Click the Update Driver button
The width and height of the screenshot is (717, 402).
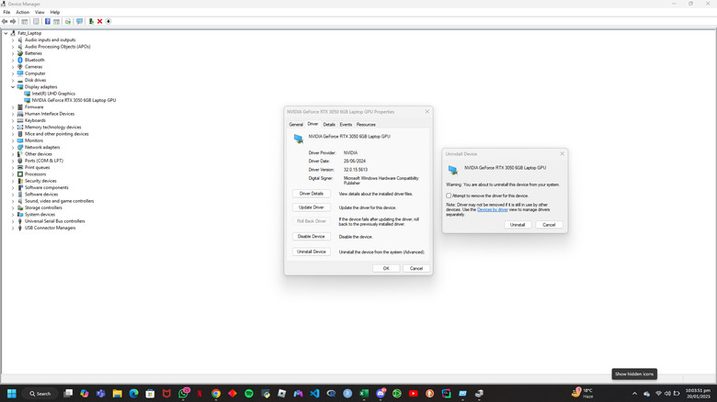point(312,207)
